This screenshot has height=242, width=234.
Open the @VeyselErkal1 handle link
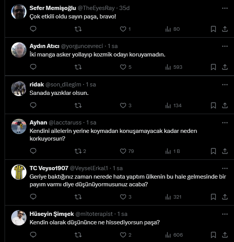89,168
